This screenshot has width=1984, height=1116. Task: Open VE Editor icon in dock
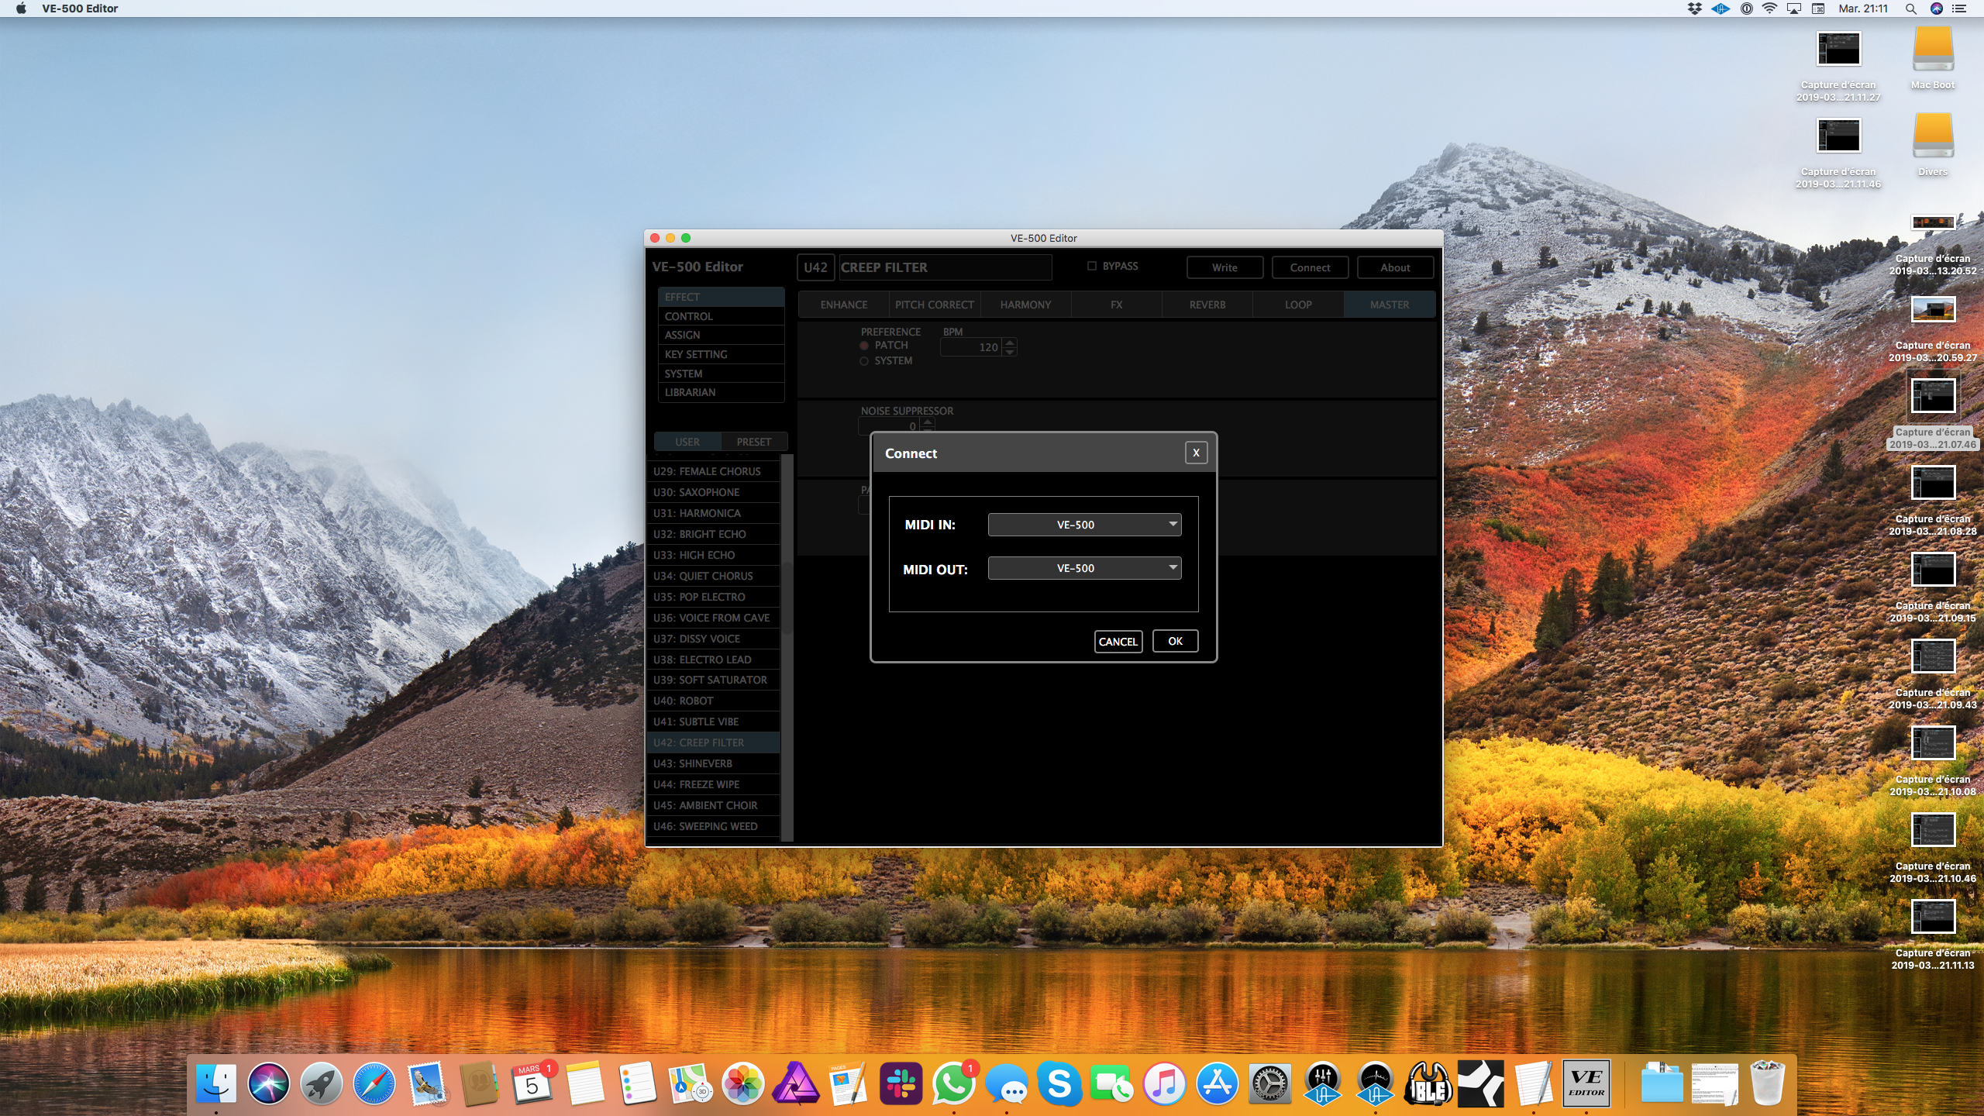pyautogui.click(x=1586, y=1083)
